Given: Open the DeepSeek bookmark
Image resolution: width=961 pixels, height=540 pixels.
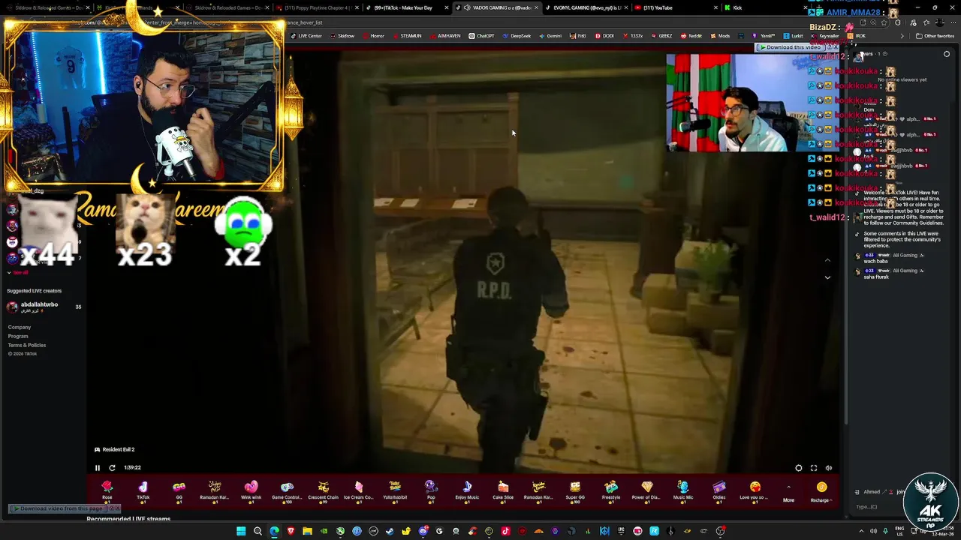Looking at the screenshot, I should (516, 36).
